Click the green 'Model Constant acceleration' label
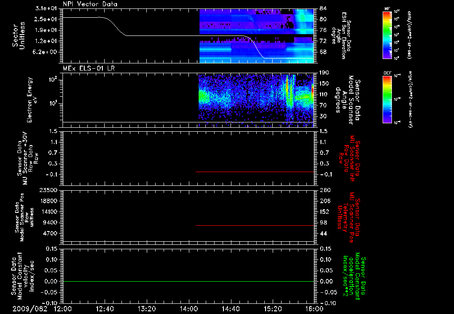Viewport: 454px width, 314px height. (x=354, y=276)
